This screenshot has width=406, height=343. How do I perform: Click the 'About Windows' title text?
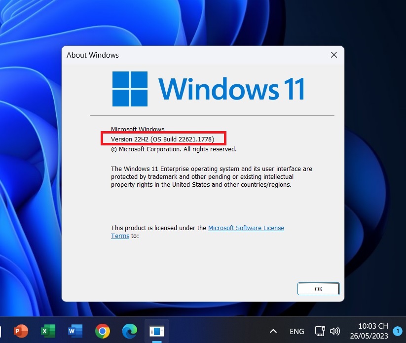coord(93,55)
